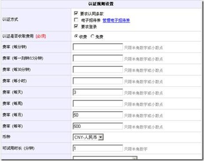
Task: Click the 认证规则设置 header text
Action: [101, 4]
